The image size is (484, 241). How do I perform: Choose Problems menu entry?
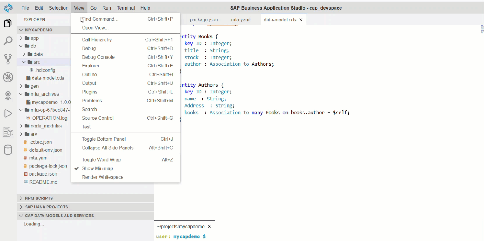pyautogui.click(x=126, y=101)
